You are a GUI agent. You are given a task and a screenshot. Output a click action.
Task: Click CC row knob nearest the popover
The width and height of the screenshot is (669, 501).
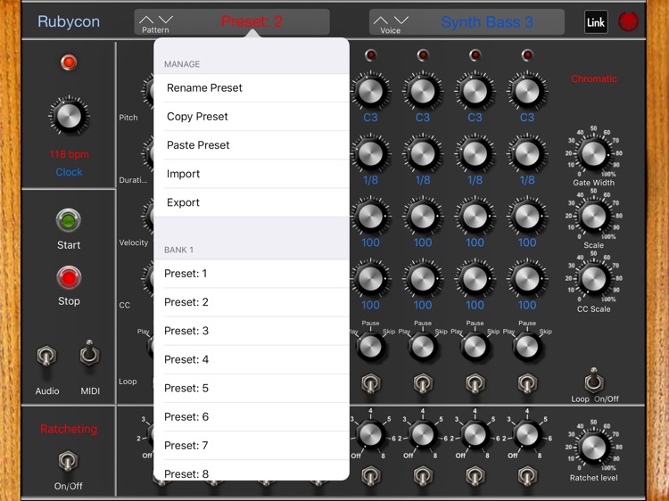click(x=371, y=279)
